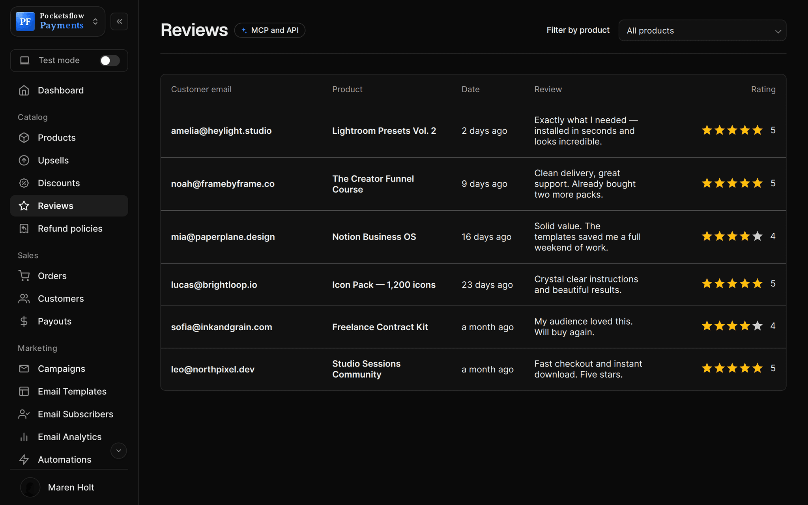The width and height of the screenshot is (808, 505).
Task: Click Freelance Contract Kit product
Action: tap(380, 327)
